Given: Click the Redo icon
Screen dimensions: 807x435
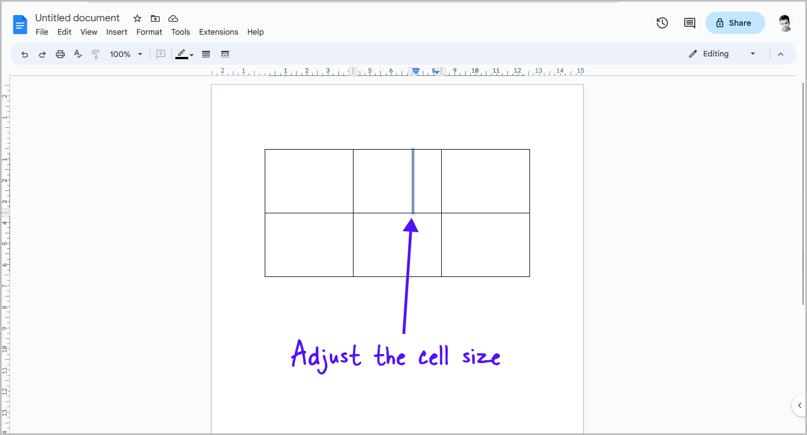Looking at the screenshot, I should coord(42,54).
